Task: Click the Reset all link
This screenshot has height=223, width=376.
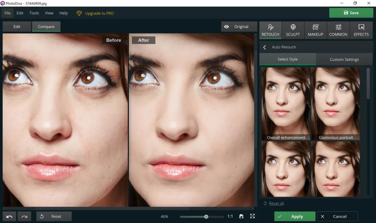Action: (276, 203)
